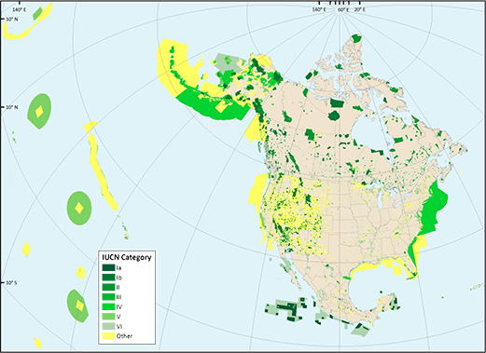Click the Ia dark green legend swatch
Image resolution: width=486 pixels, height=353 pixels.
coord(108,267)
